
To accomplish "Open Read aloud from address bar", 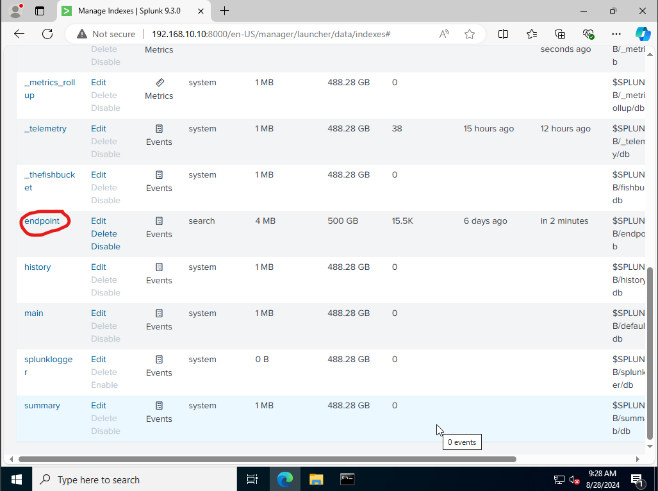I will 444,34.
